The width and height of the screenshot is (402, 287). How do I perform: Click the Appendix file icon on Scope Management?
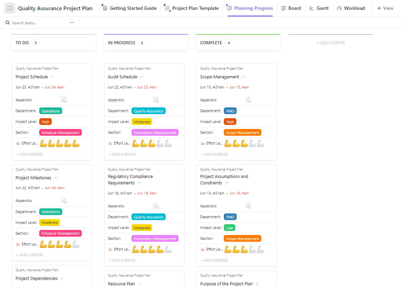pos(248,100)
